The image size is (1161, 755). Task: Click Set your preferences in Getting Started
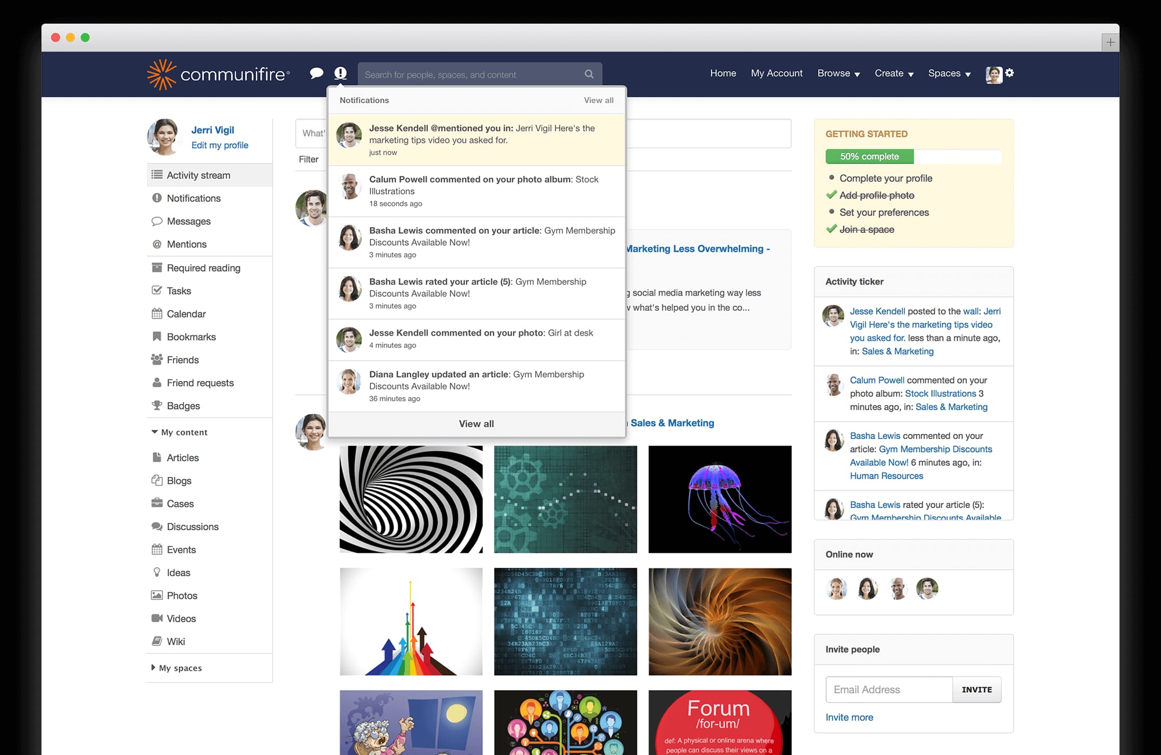click(884, 213)
